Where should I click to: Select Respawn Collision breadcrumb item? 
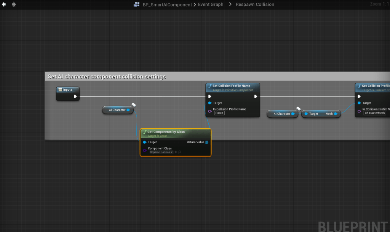click(x=255, y=5)
